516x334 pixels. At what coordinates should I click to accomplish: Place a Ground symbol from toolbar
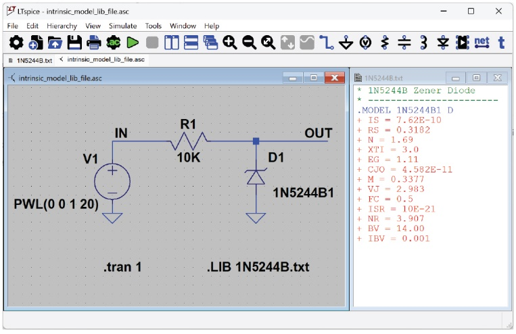point(346,43)
